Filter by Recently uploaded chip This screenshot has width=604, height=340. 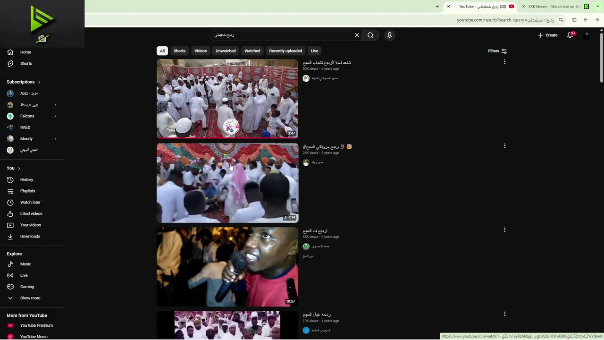285,51
